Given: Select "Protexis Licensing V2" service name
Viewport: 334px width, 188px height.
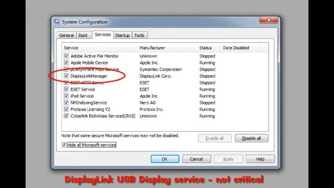Looking at the screenshot, I should pos(90,109).
